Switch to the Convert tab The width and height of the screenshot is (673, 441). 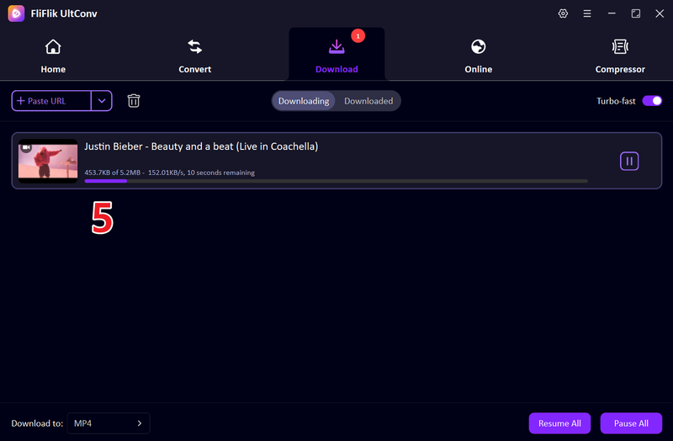tap(195, 56)
